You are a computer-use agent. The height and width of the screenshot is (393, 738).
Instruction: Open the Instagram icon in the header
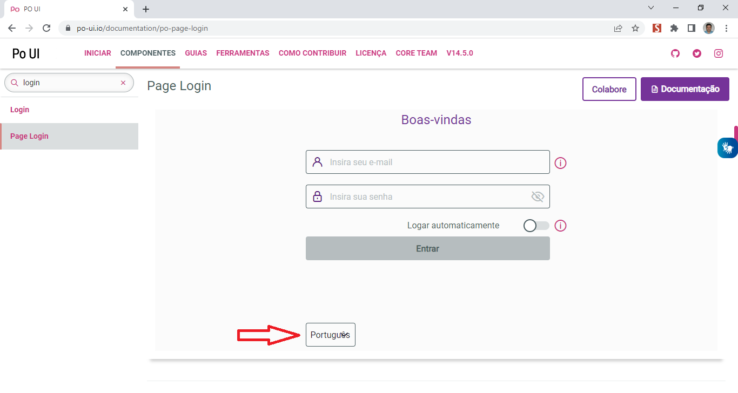(x=719, y=53)
